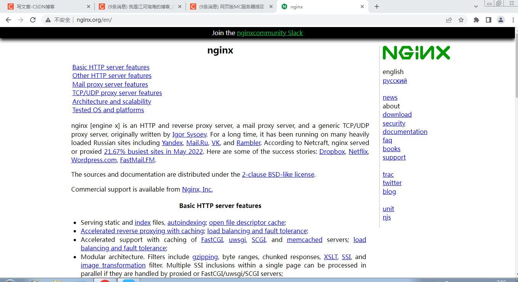Open the FastMail.FM link
The image size is (518, 282).
click(x=137, y=160)
